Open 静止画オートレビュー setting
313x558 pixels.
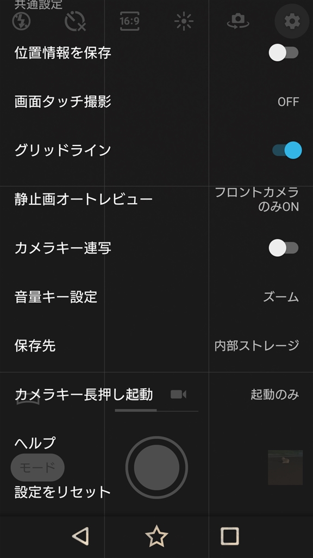click(156, 199)
